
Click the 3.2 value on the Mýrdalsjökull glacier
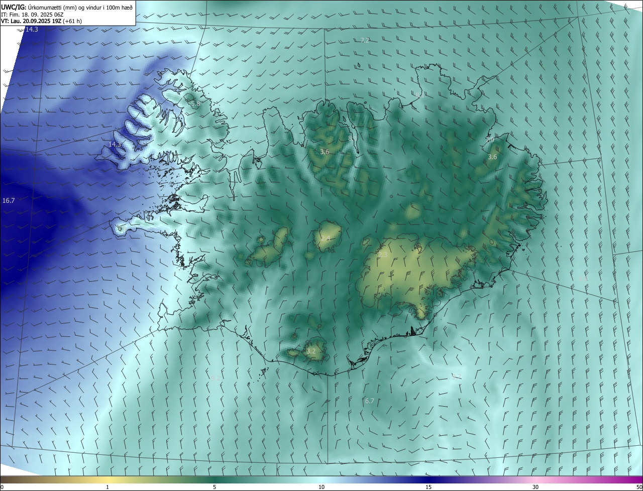click(x=311, y=351)
